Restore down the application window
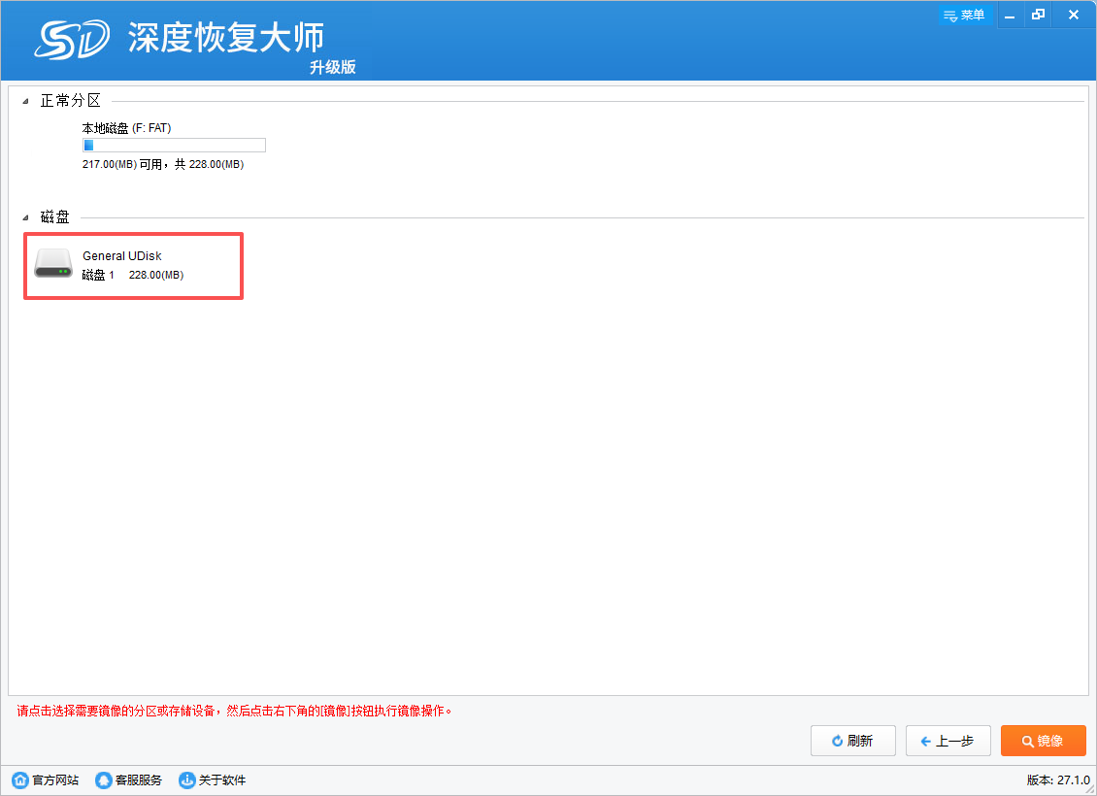Viewport: 1097px width, 796px height. [x=1039, y=16]
